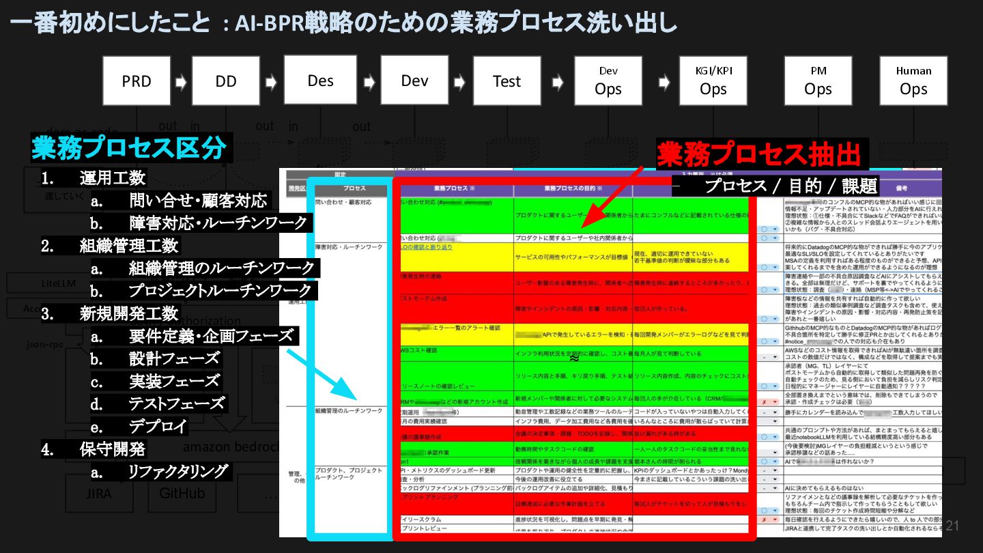Click the slide title text
The height and width of the screenshot is (553, 983).
(x=343, y=22)
